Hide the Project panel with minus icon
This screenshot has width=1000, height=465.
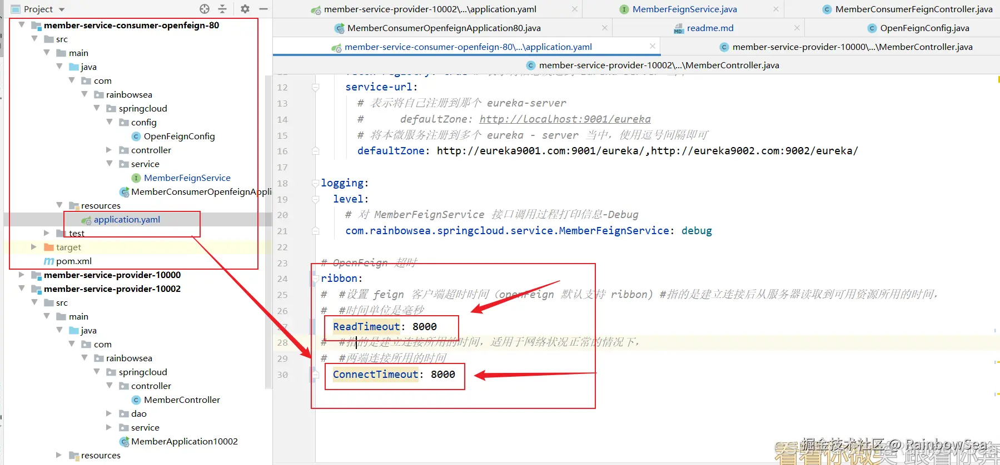point(263,9)
